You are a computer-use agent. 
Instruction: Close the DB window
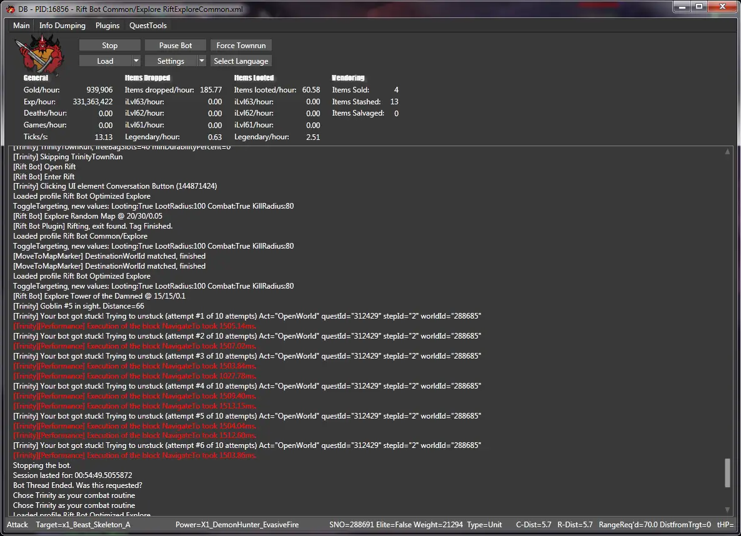coord(722,7)
